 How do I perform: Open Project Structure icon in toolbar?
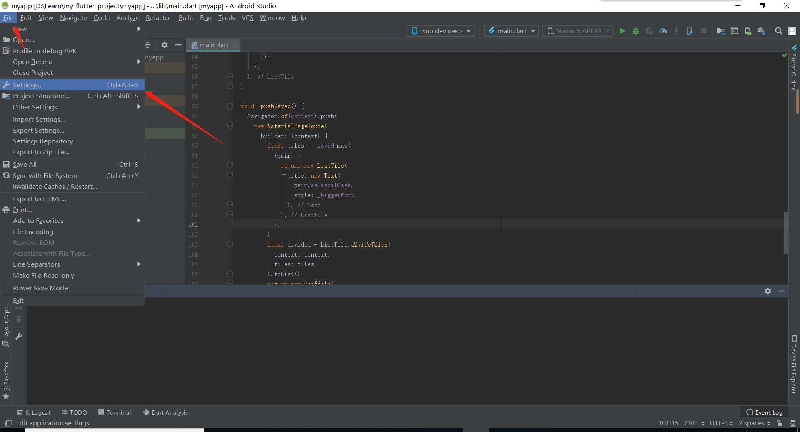[x=721, y=31]
